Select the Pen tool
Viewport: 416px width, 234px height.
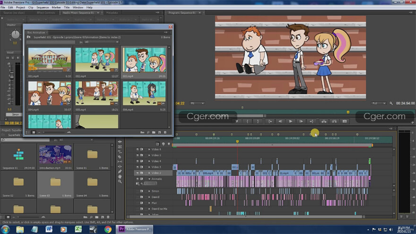(120, 172)
